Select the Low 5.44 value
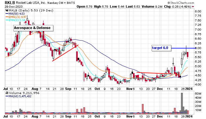Image resolution: width=206 pixels, height=119 pixels. click(117, 6)
